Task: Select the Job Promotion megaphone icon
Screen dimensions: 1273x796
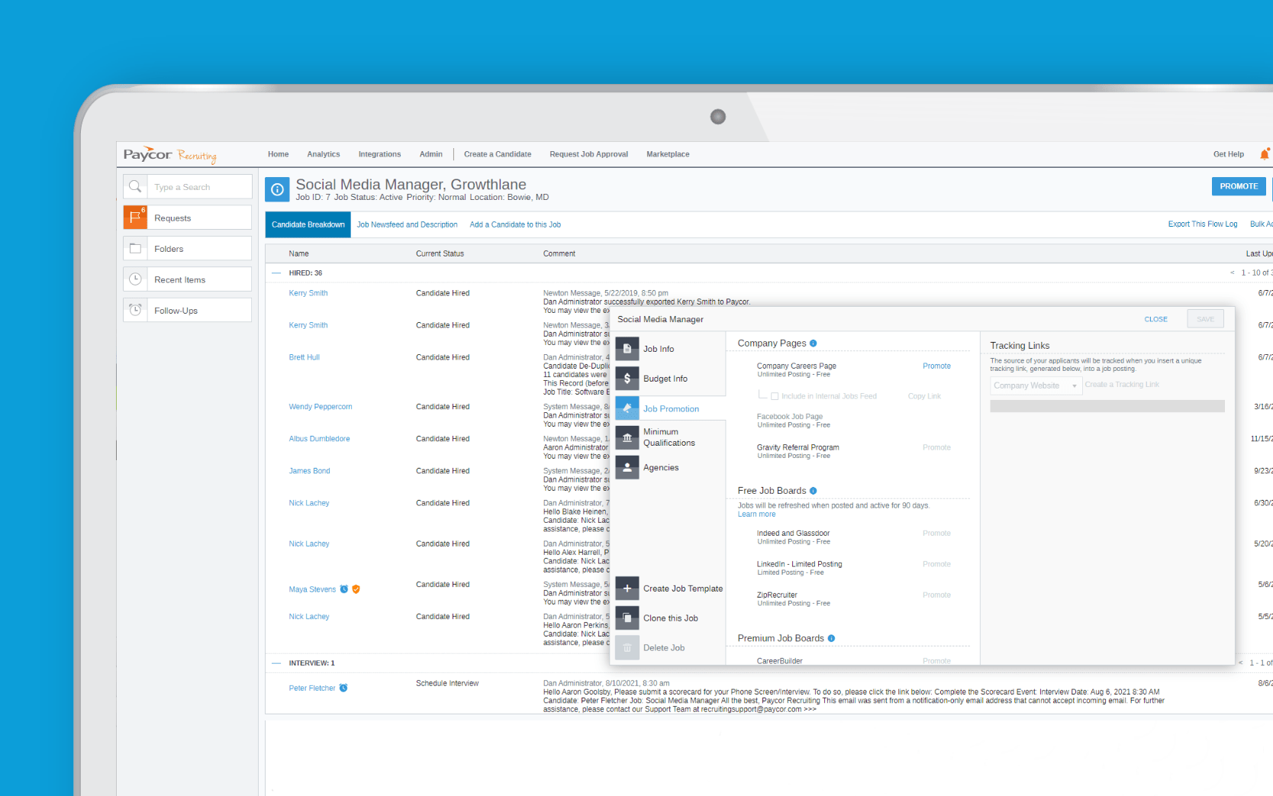Action: coord(627,408)
